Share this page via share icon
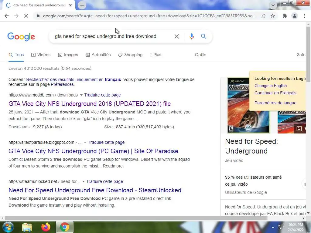 pyautogui.click(x=263, y=16)
